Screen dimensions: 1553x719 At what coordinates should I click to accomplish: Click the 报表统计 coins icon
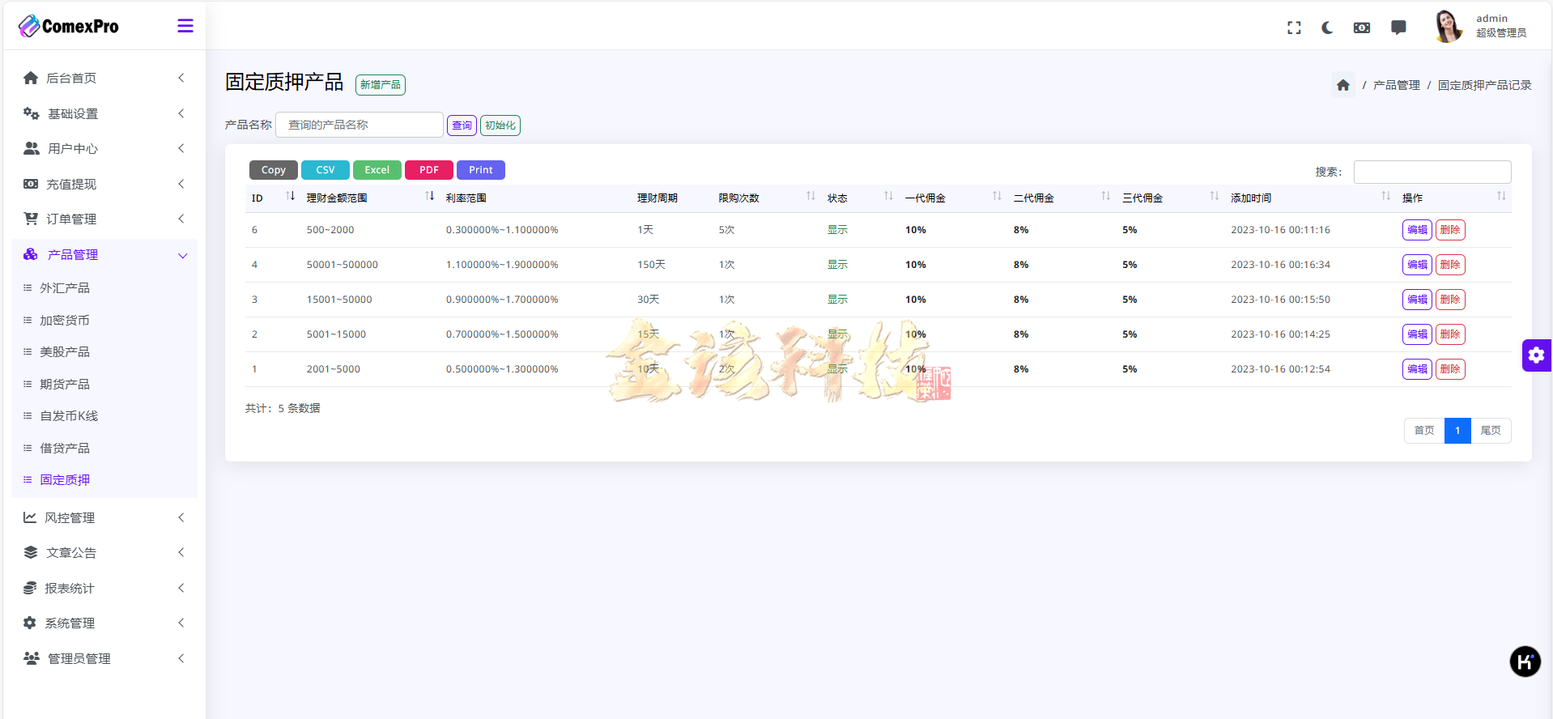tap(30, 588)
